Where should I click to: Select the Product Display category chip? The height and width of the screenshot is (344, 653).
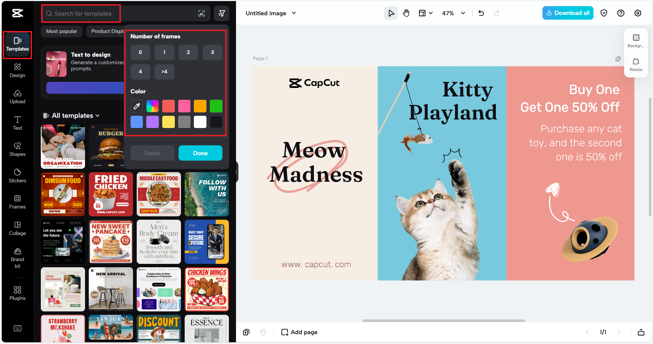click(106, 31)
